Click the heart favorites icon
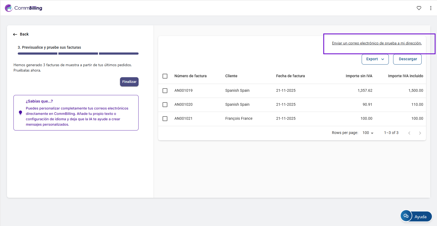The image size is (437, 226). pos(419,8)
